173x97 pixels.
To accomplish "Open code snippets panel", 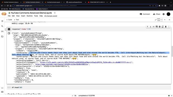I will (x=2, y=88).
